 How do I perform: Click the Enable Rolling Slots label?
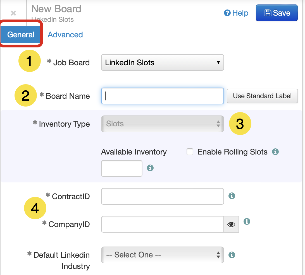[x=232, y=152]
